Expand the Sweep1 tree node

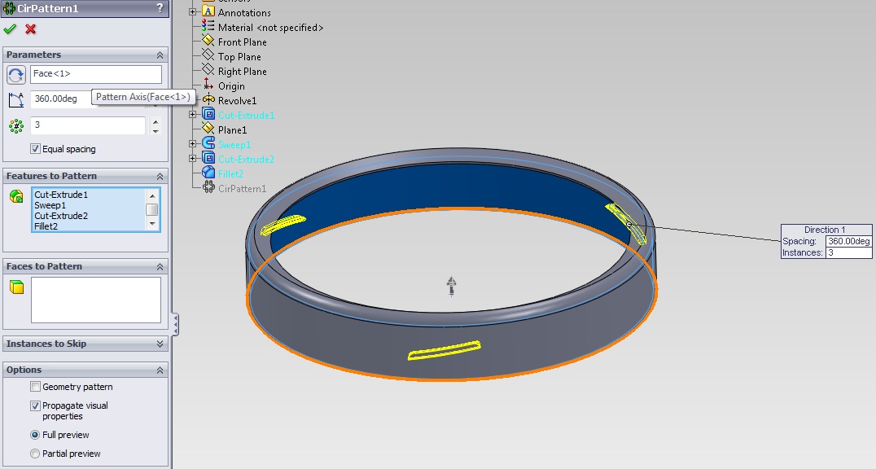193,143
